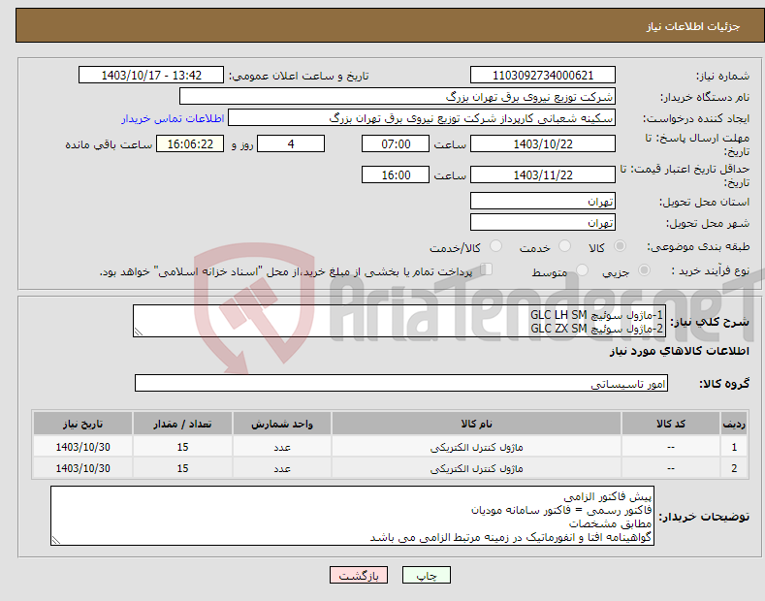This screenshot has width=765, height=601.
Task: Click the واحد شمارش column header
Action: 282,424
